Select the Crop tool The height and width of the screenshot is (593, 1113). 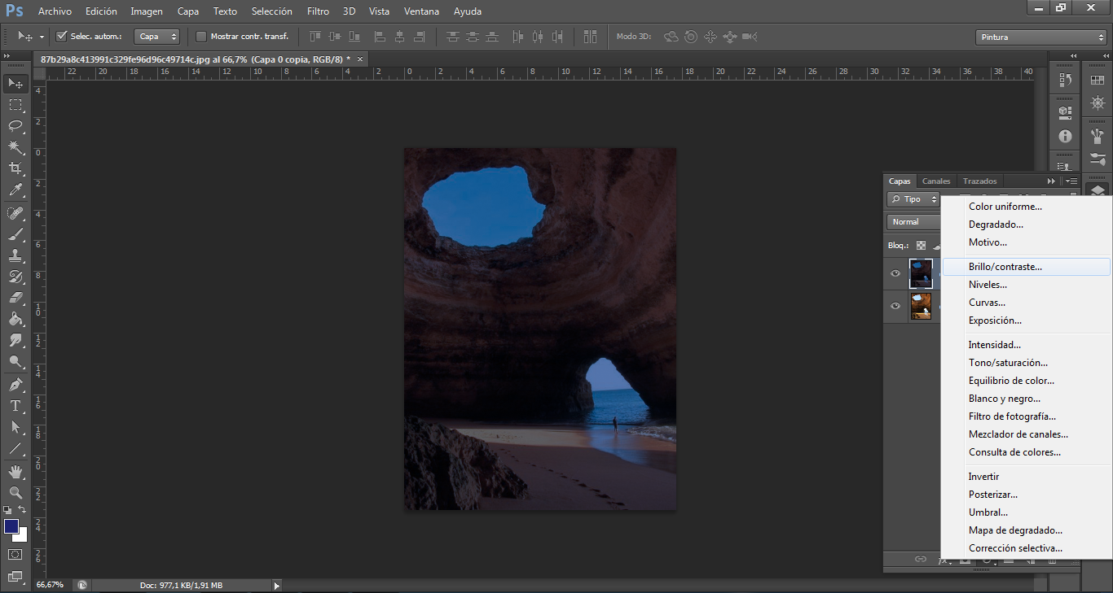15,168
